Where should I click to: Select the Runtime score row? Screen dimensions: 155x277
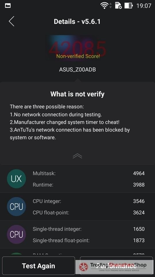(89, 185)
